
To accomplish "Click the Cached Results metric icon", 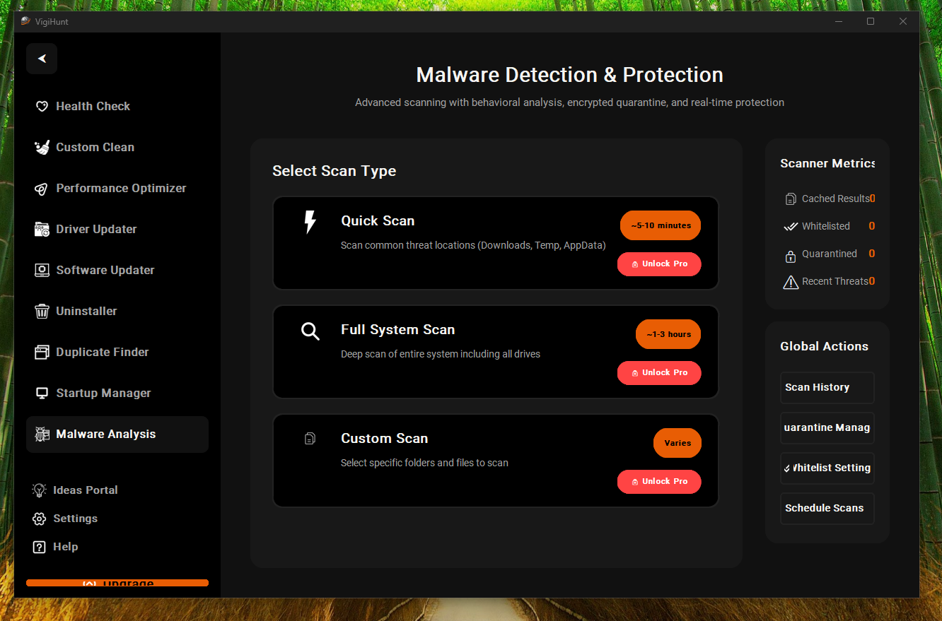I will coord(791,199).
